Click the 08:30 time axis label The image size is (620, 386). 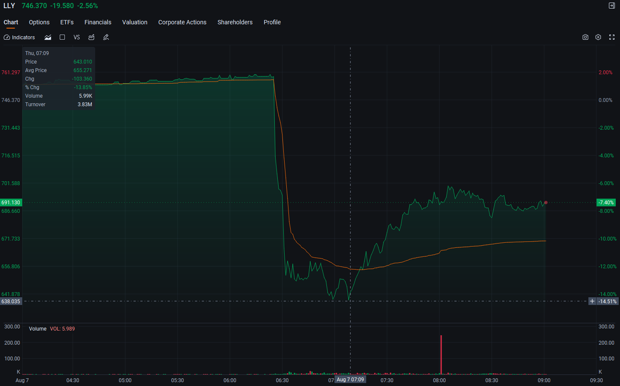point(492,380)
